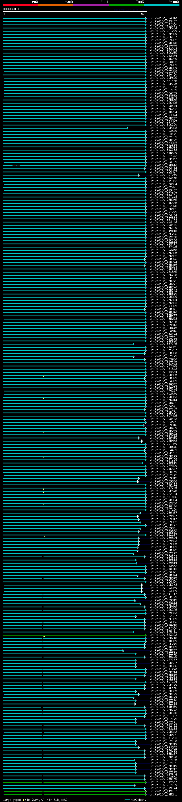Select hit label UniRef100_O98444
Viewport: 182px width, 802px height.
point(163,106)
